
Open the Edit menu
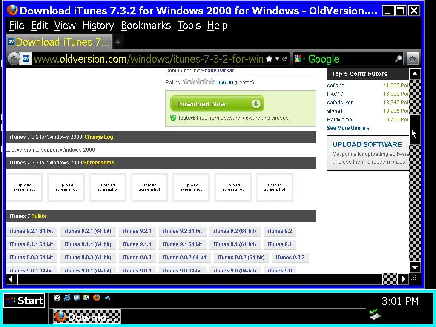click(39, 26)
